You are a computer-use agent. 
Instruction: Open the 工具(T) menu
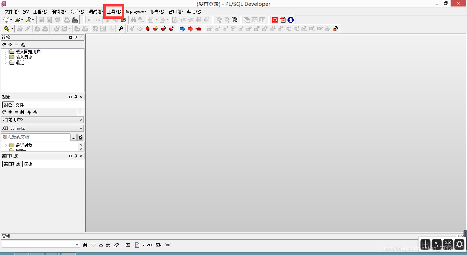pos(114,12)
